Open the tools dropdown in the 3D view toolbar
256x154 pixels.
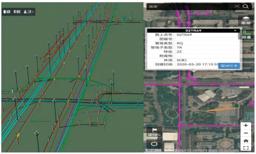29,12
